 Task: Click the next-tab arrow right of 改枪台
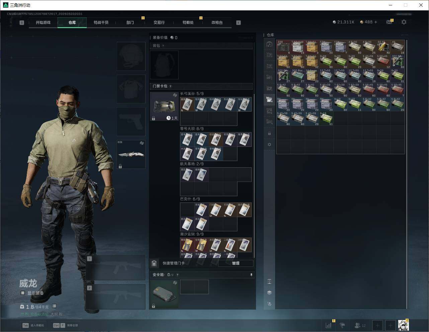point(238,23)
